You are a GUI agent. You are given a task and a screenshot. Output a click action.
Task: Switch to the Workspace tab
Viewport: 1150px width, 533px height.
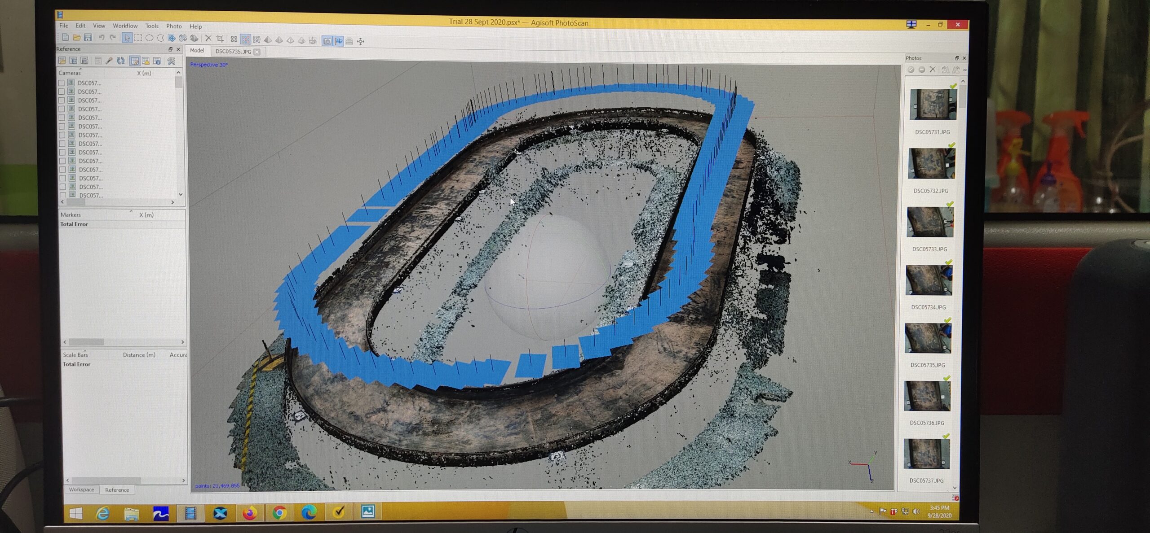[81, 489]
